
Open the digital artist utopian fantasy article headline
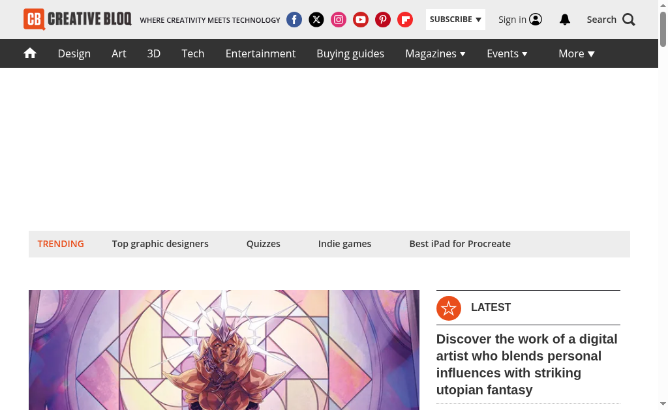527,364
